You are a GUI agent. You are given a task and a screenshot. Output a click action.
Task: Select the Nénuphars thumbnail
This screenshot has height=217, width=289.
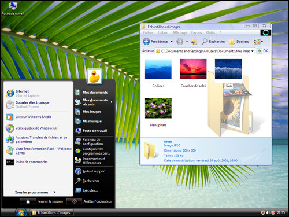(x=158, y=108)
